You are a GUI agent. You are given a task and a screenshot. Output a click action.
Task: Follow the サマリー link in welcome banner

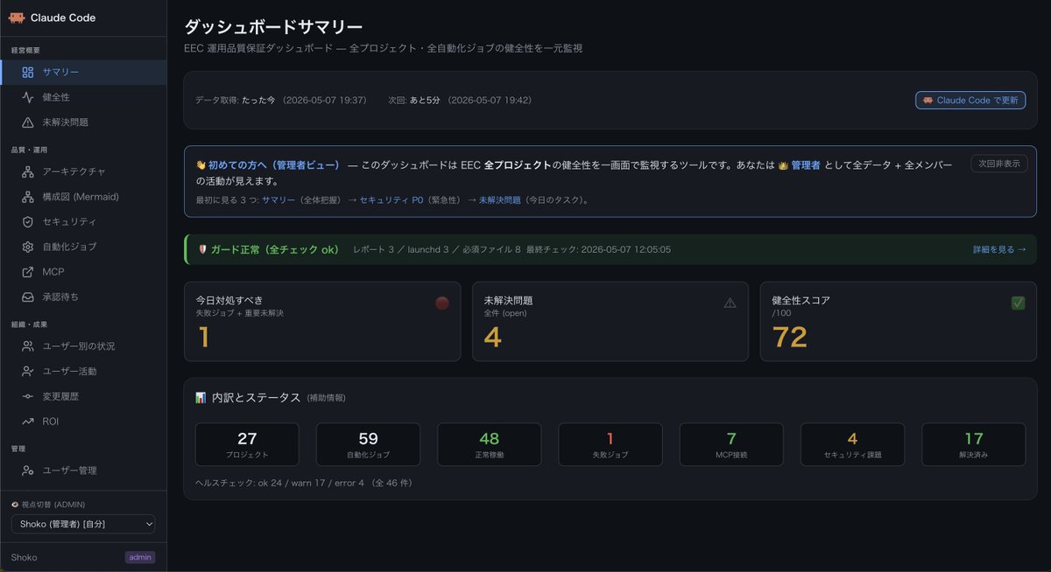coord(279,200)
